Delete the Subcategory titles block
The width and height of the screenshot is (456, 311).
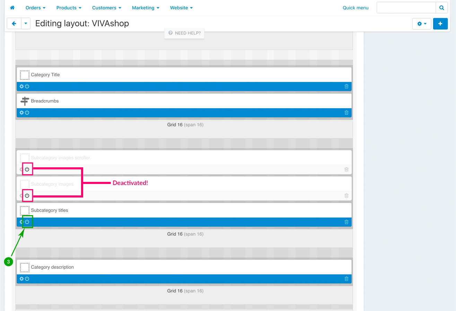coord(346,222)
